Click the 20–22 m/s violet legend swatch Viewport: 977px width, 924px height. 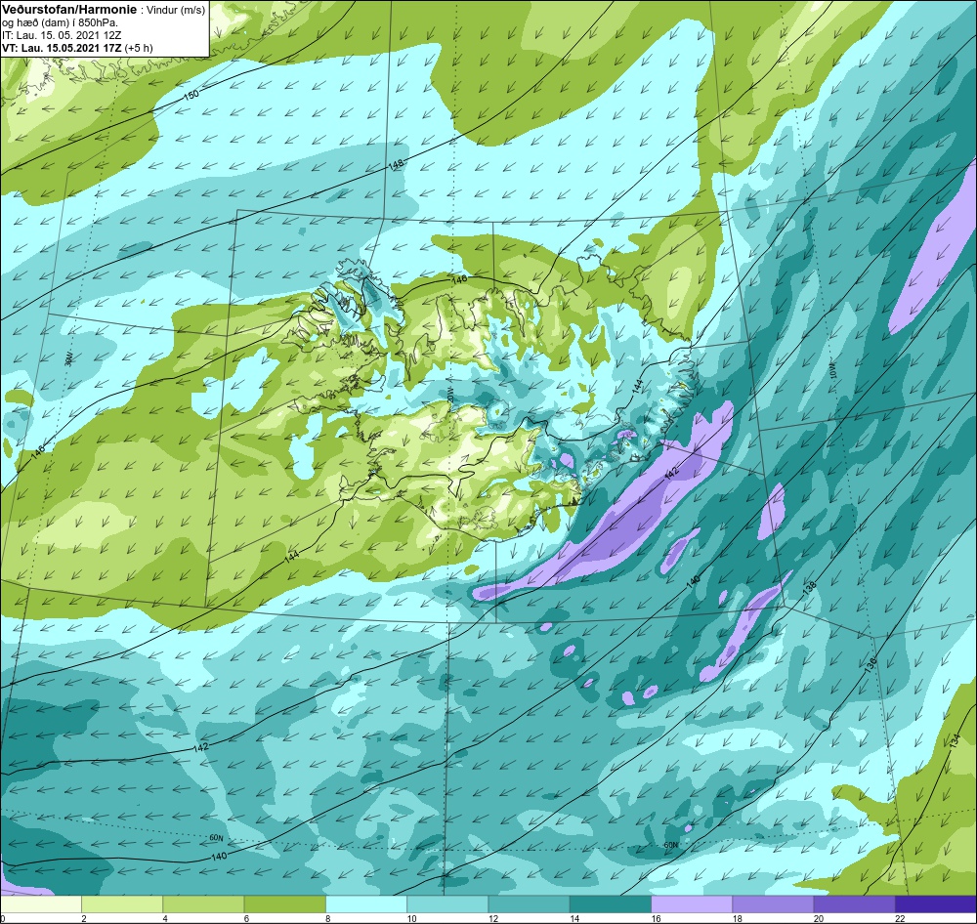(x=855, y=903)
